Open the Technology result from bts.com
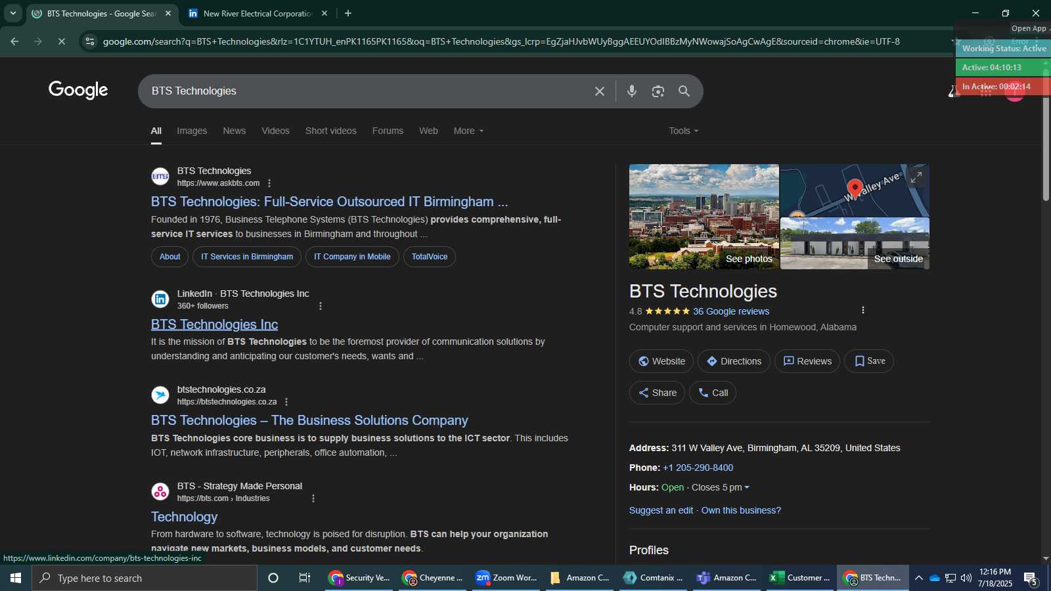The width and height of the screenshot is (1051, 591). (184, 517)
